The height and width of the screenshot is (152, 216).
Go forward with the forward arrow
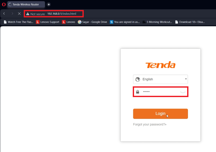[x=12, y=14]
